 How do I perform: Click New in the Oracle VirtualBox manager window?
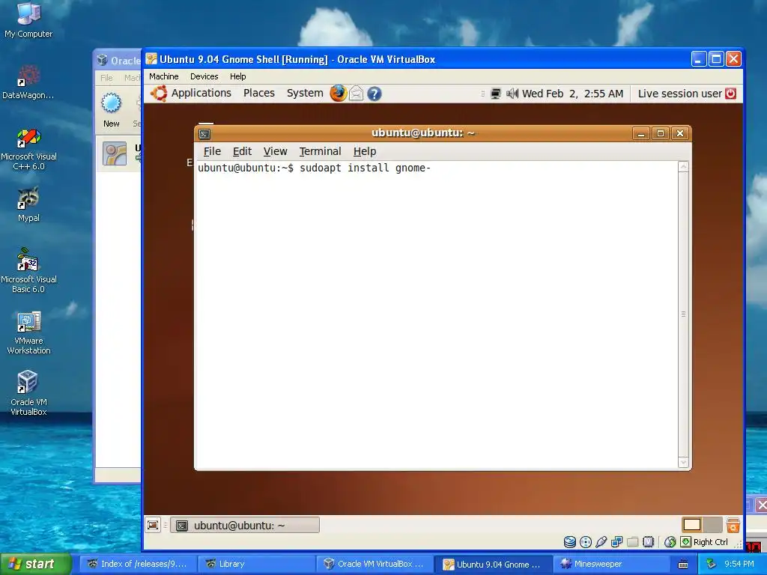[x=111, y=110]
